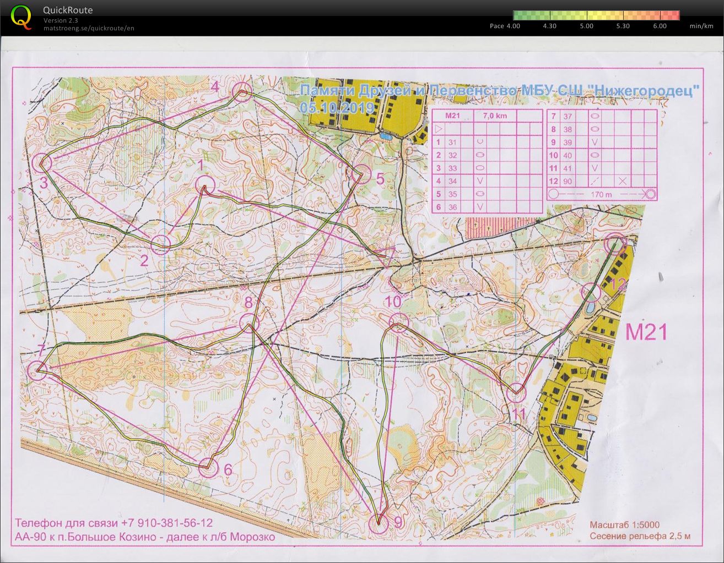Select control circle 3 on the map
This screenshot has width=724, height=563.
(42, 163)
